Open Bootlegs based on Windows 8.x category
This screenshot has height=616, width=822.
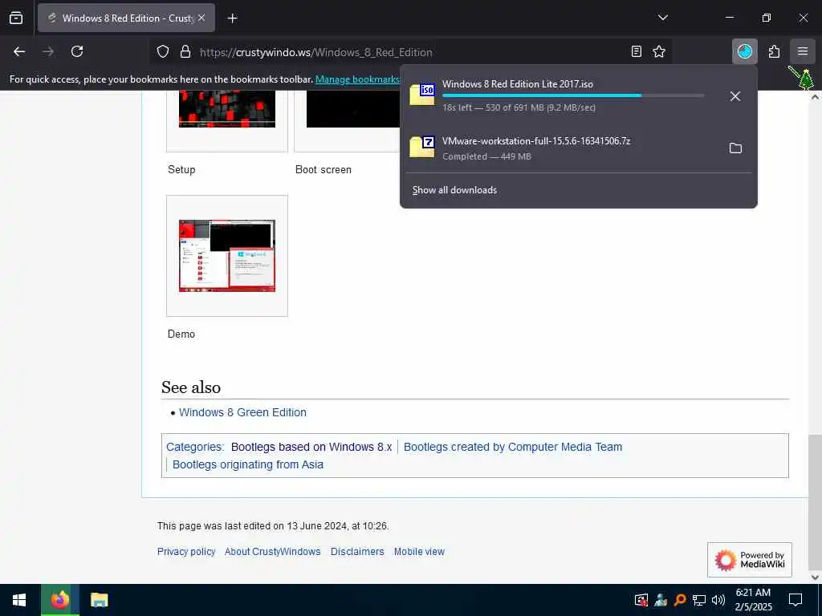[311, 447]
